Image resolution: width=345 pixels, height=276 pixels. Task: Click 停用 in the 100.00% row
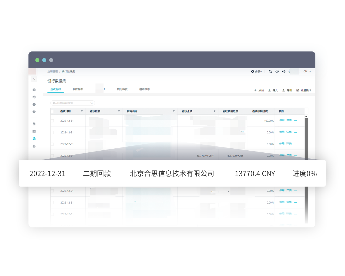tap(282, 120)
